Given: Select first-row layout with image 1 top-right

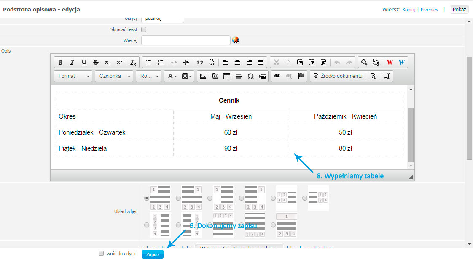Looking at the screenshot, I should click(x=178, y=198).
